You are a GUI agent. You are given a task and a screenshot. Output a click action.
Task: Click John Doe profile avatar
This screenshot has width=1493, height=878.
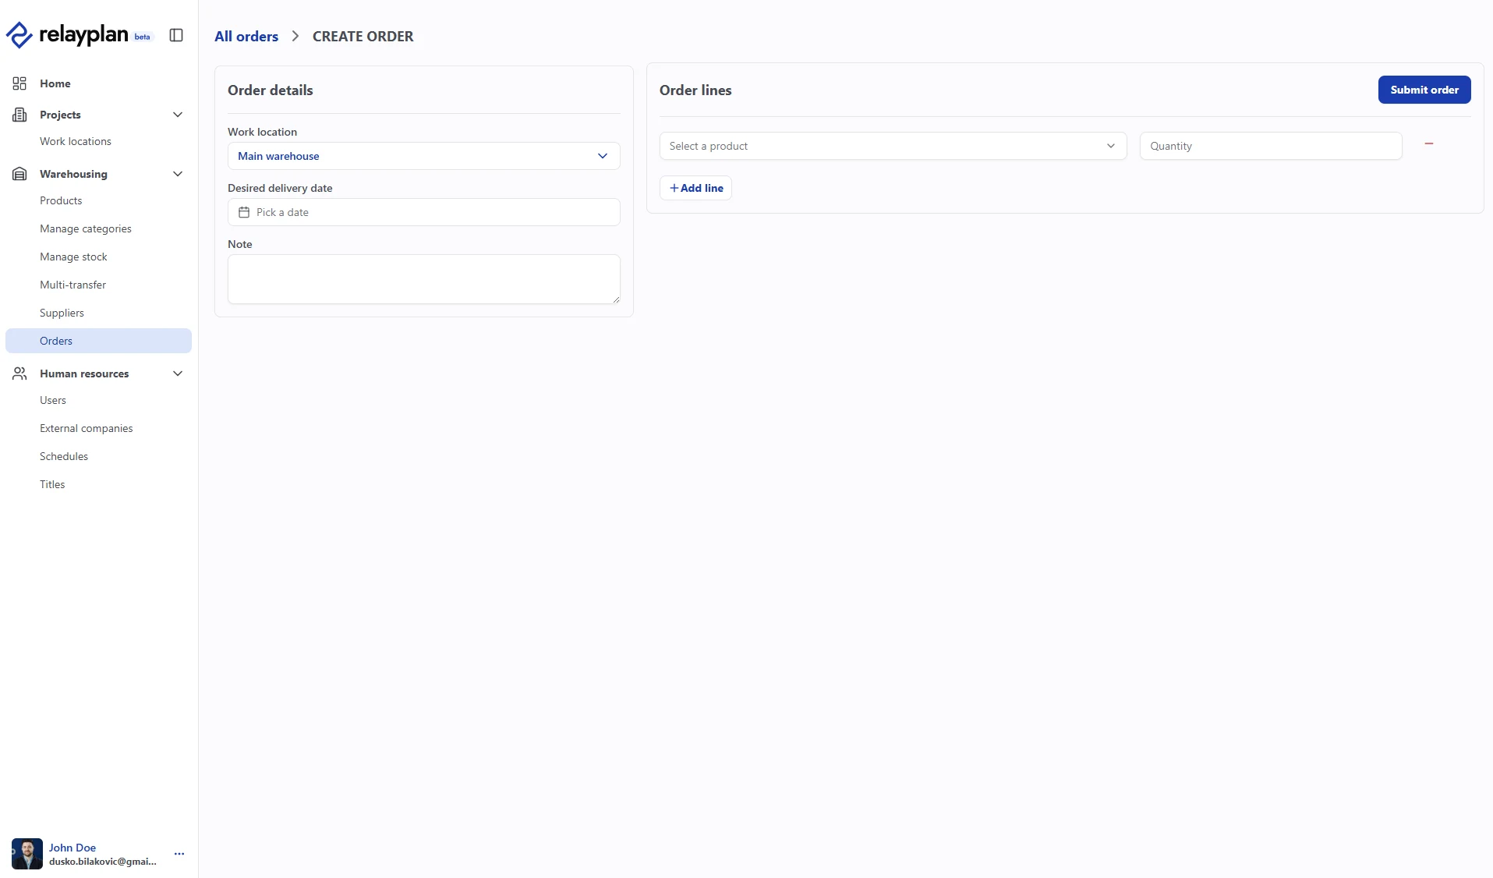[x=27, y=854]
